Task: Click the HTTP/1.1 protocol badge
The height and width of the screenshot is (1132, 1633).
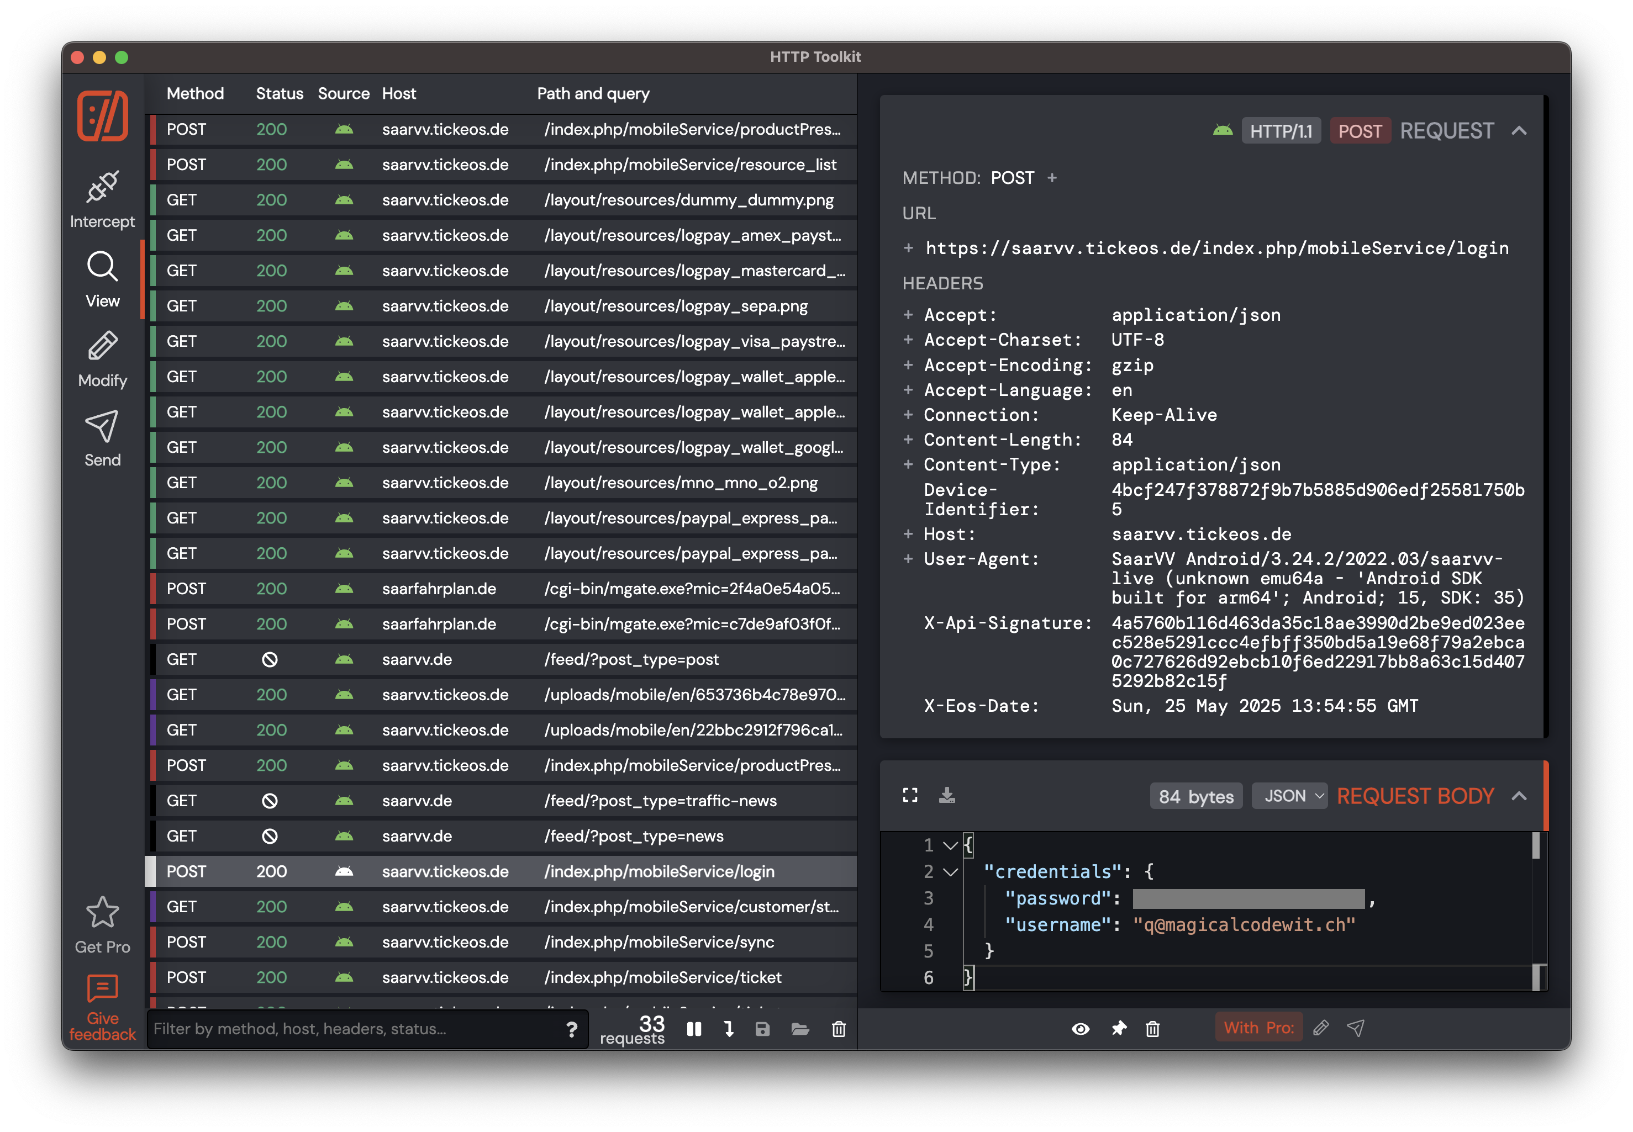Action: (1281, 130)
